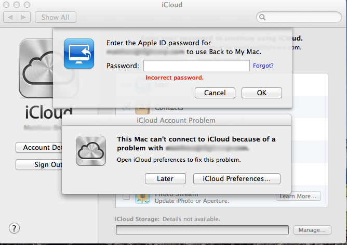This screenshot has height=245, width=347.
Task: Click the Photo Stream sunflower icon
Action: (142, 199)
